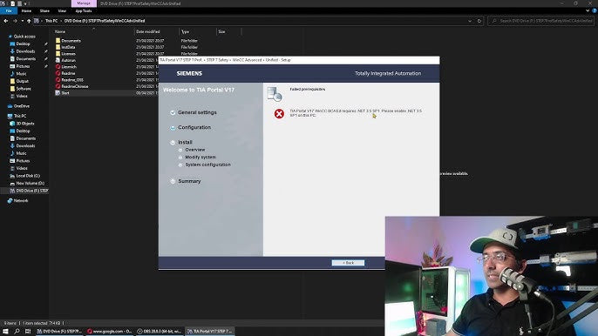
Task: Open Local Disk (C:) in the navigation pane
Action: click(x=28, y=176)
